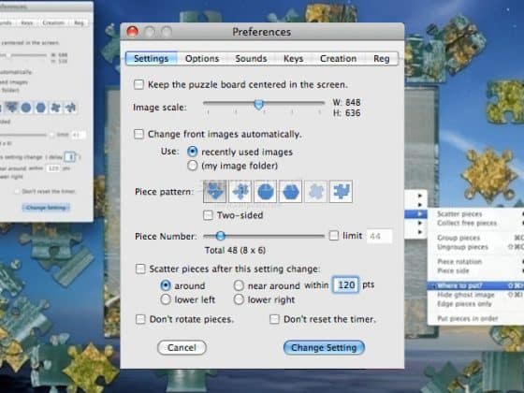Open Piece rotation menu entry
Viewport: 524px width, 393px height.
point(459,262)
